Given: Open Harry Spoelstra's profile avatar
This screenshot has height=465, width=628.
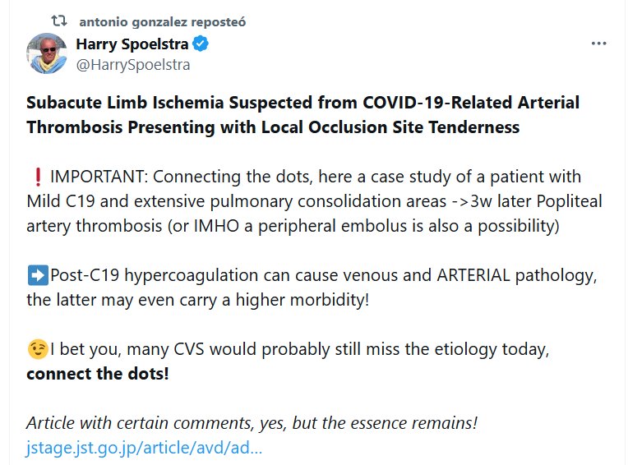Looking at the screenshot, I should point(48,53).
